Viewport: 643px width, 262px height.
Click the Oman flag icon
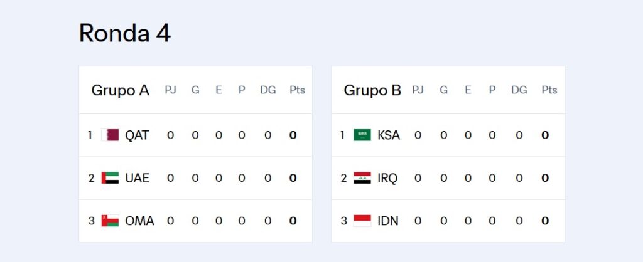(110, 221)
